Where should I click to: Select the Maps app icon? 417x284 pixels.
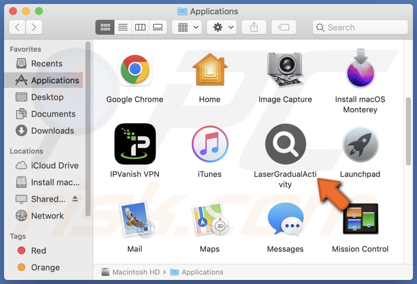pyautogui.click(x=210, y=219)
